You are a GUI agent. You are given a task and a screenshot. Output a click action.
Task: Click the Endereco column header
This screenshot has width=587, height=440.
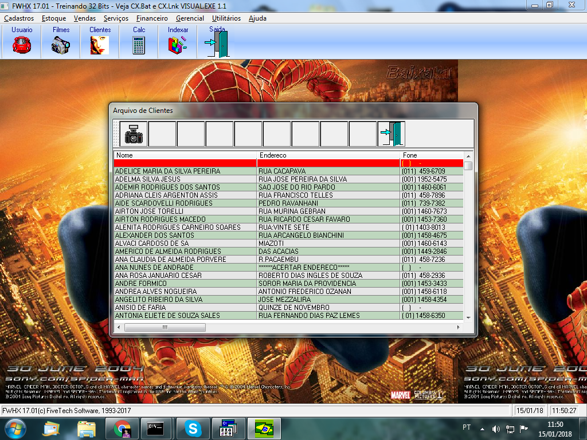(x=328, y=155)
